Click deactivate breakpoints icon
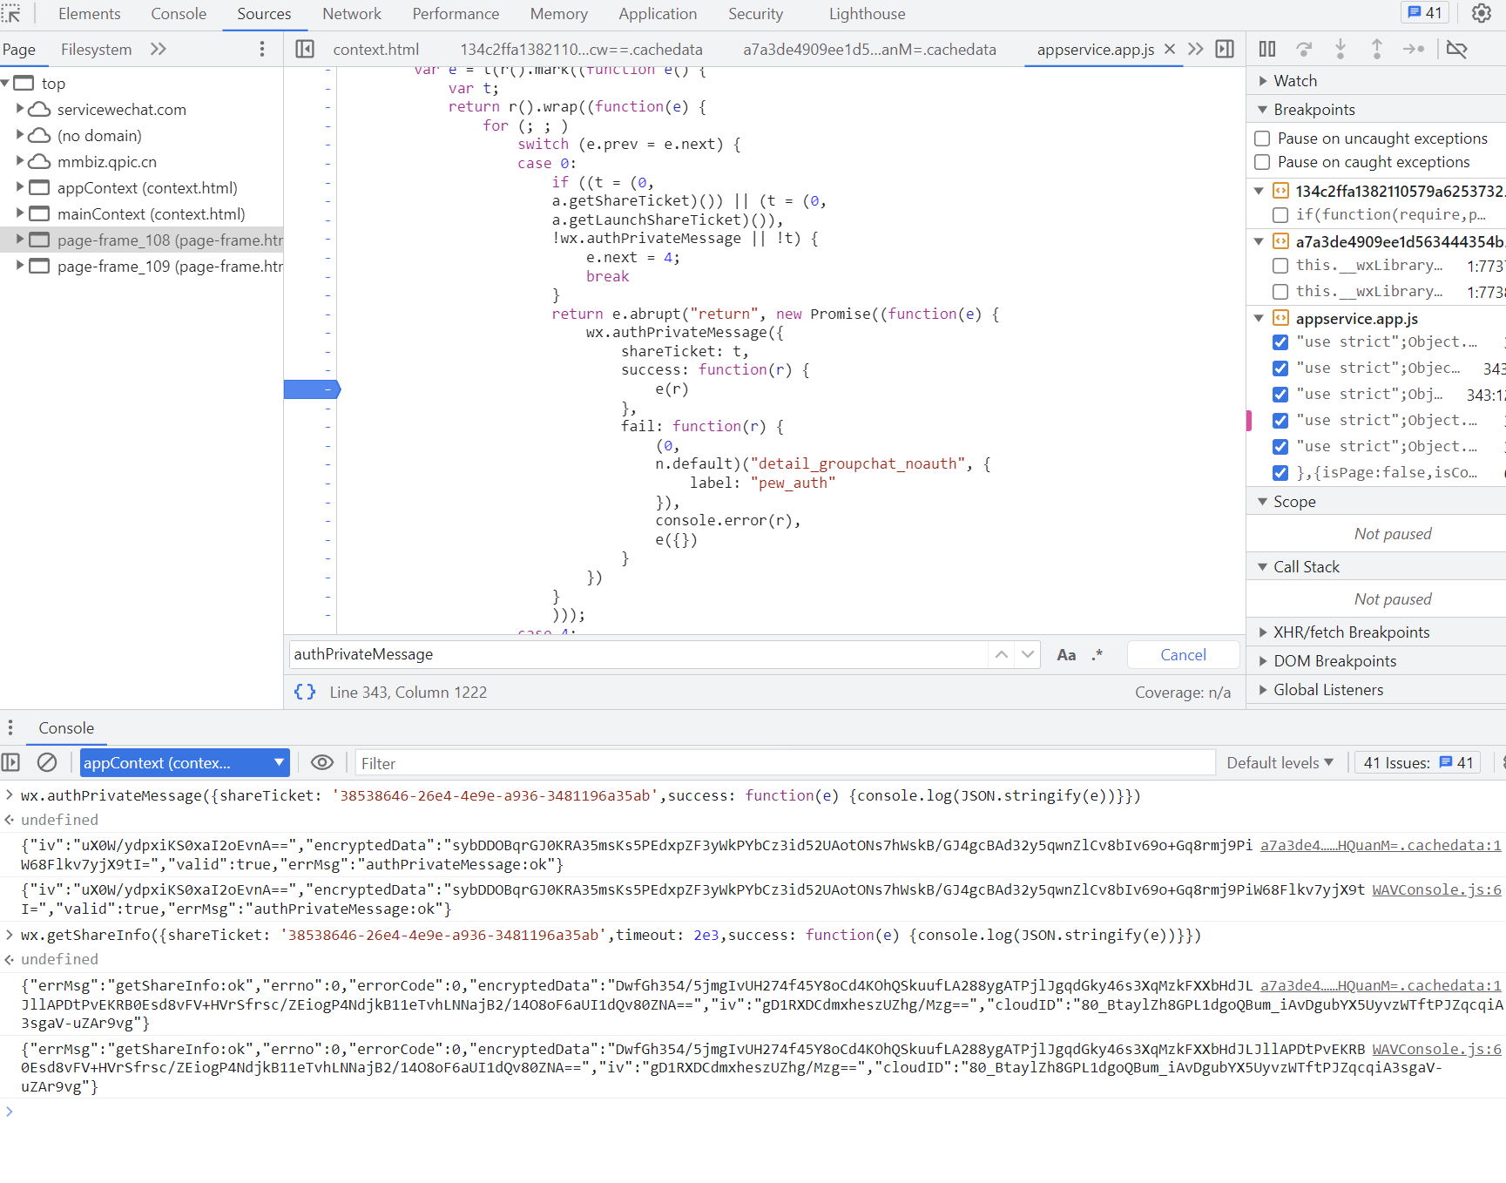This screenshot has width=1506, height=1183. tap(1456, 50)
